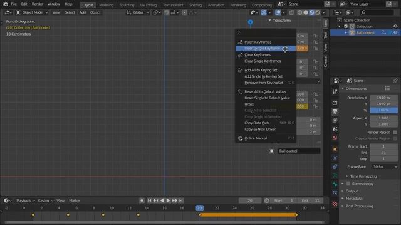
Task: Toggle viewport gizmos button
Action: pos(264,12)
